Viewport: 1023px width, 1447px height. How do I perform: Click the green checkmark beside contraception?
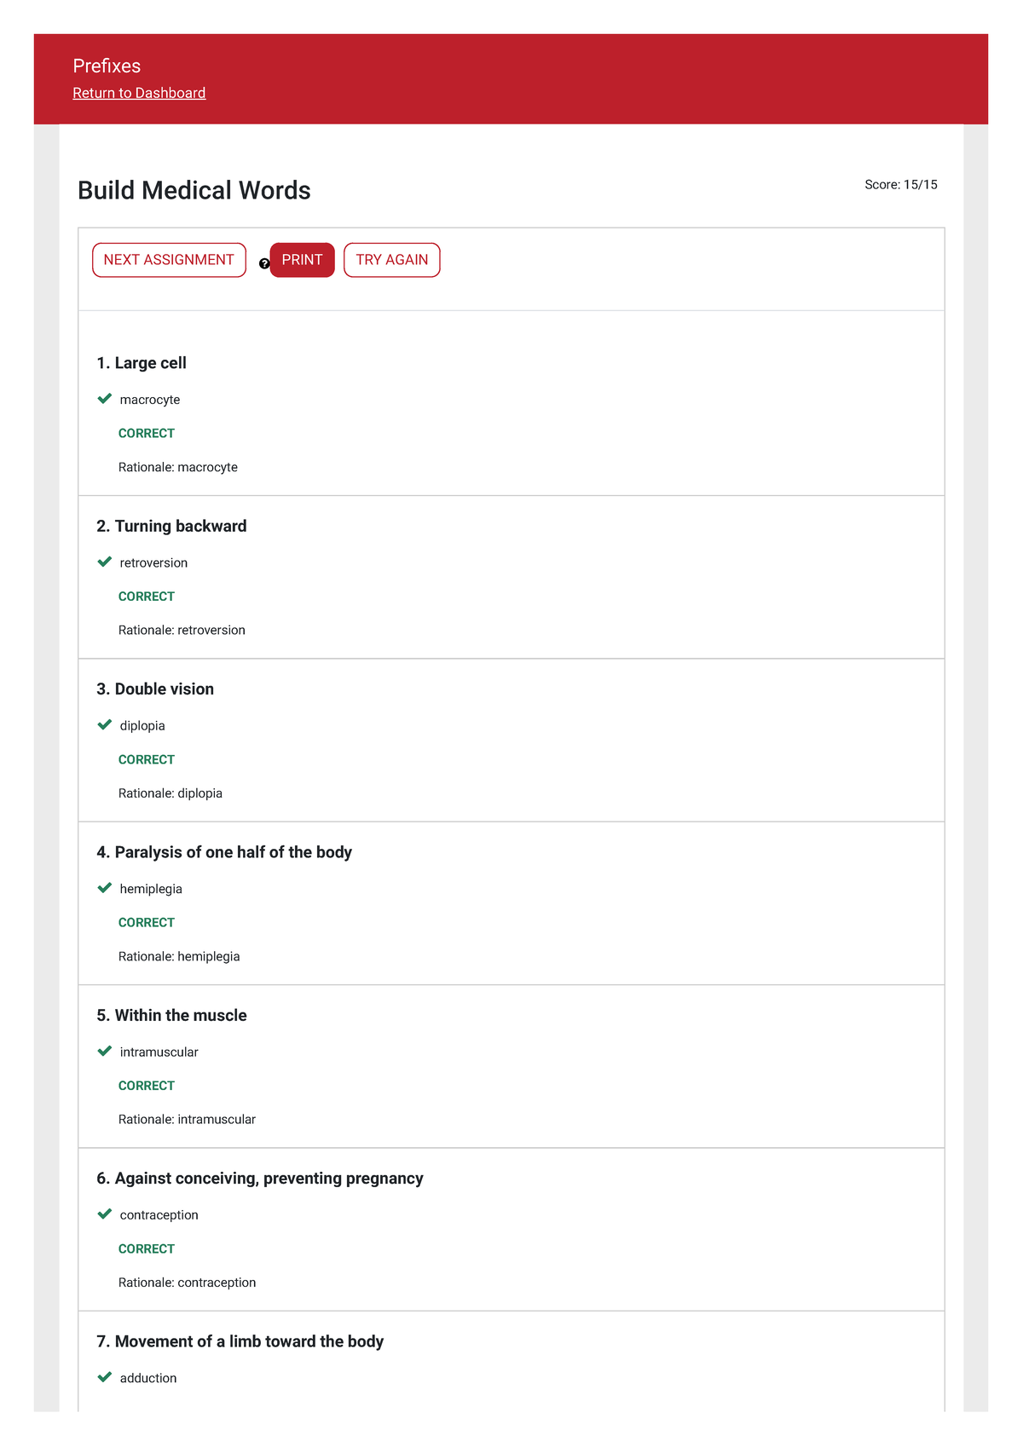[105, 1214]
